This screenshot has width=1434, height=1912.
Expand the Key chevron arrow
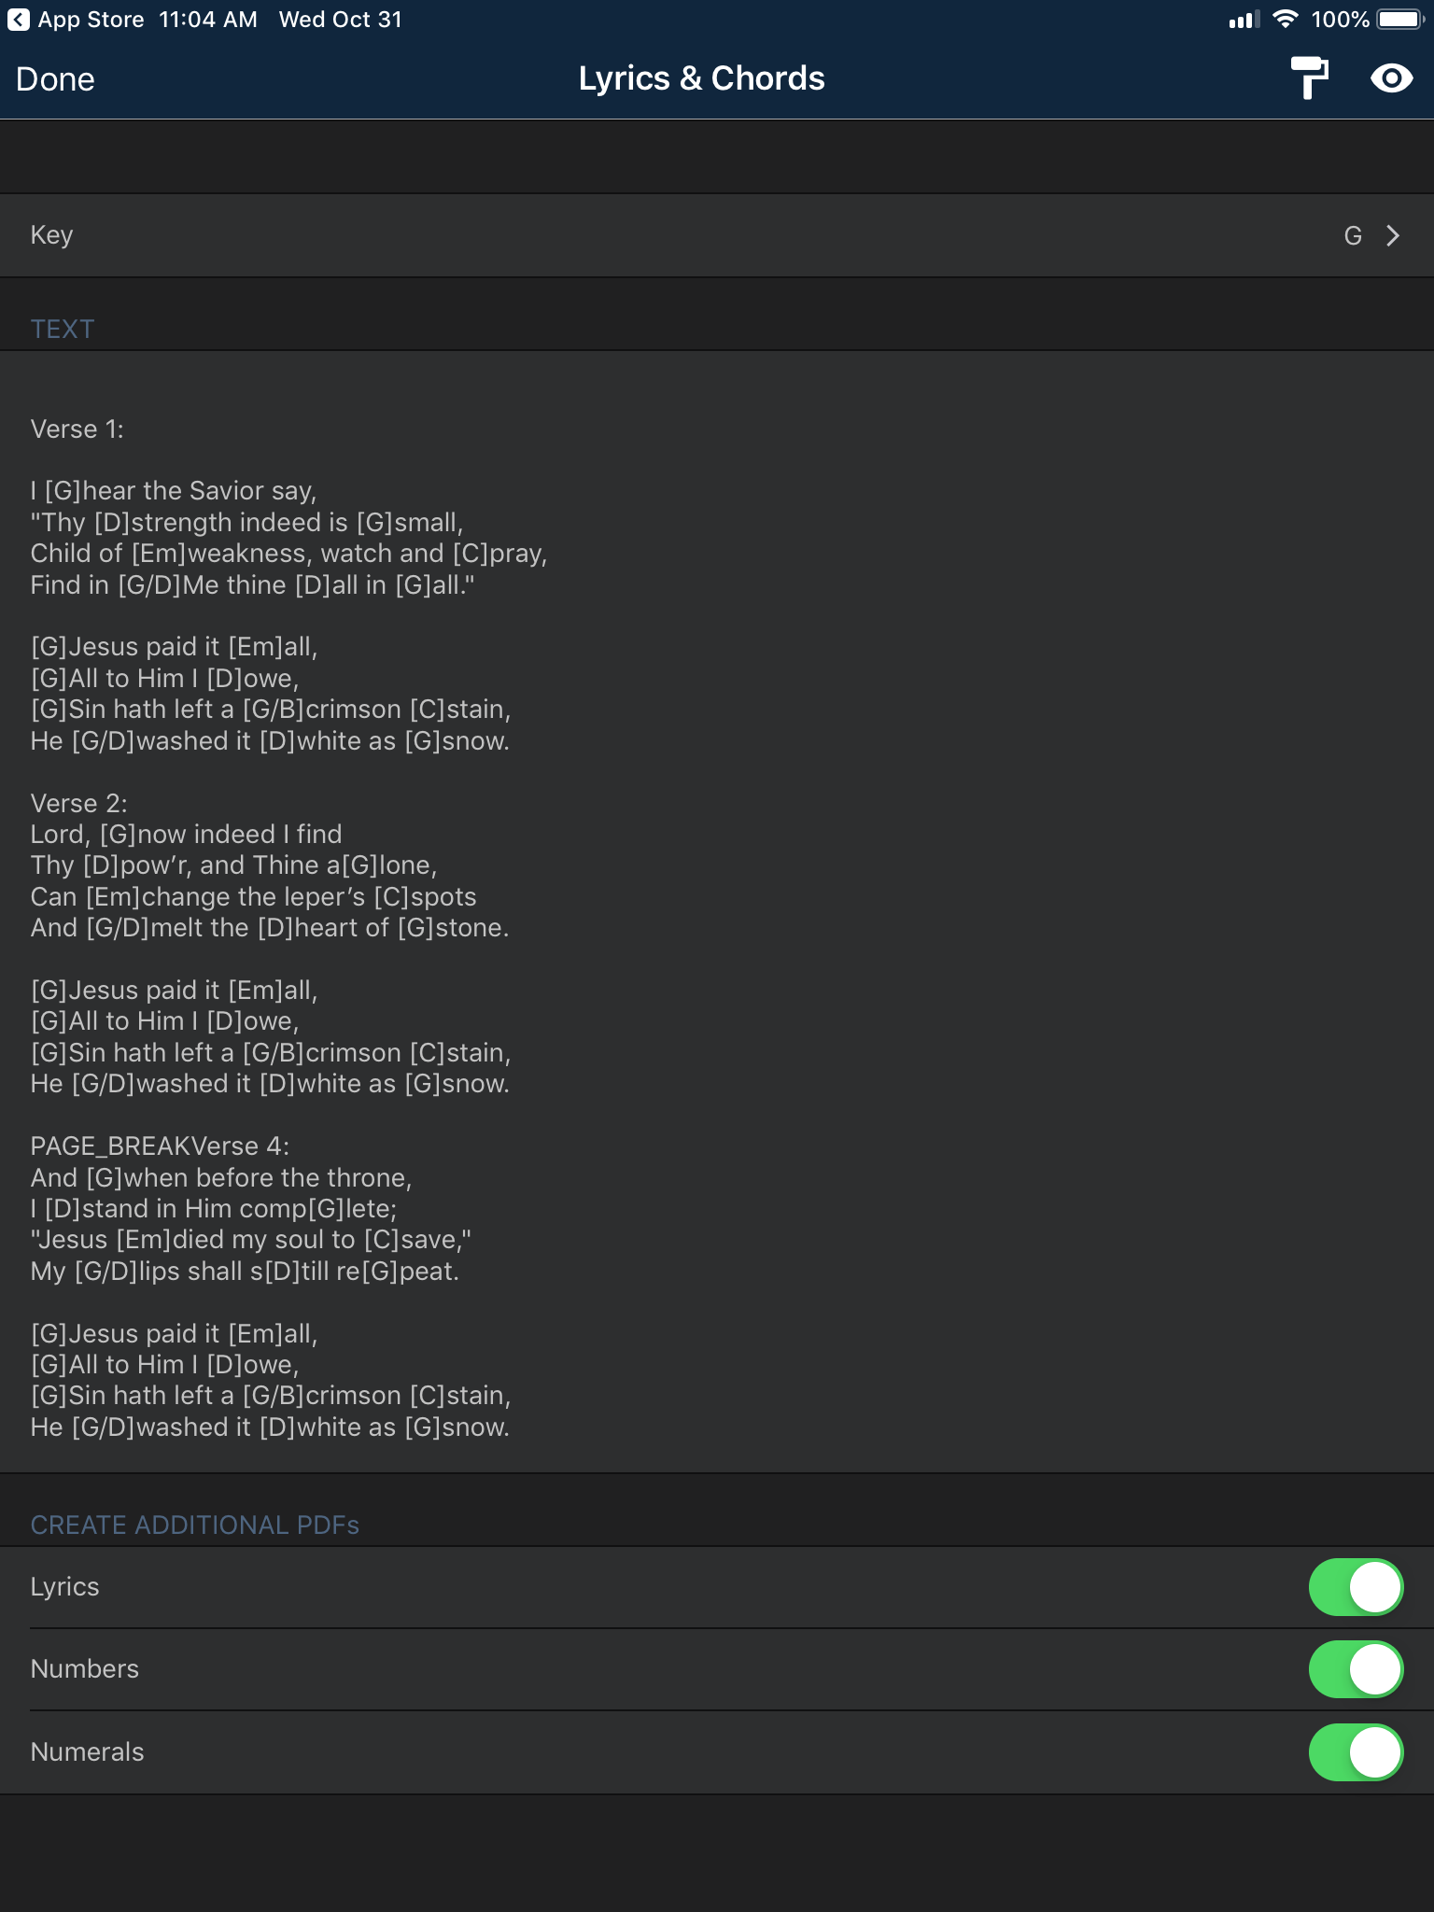[x=1393, y=235]
